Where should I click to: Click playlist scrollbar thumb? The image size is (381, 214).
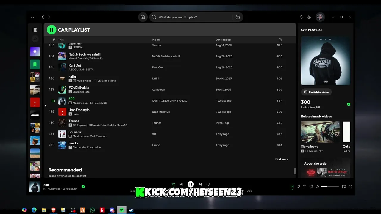(295, 171)
